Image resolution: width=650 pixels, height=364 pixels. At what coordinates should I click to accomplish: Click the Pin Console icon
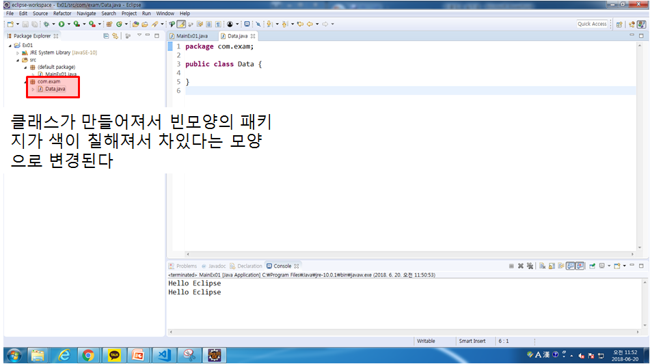(593, 266)
